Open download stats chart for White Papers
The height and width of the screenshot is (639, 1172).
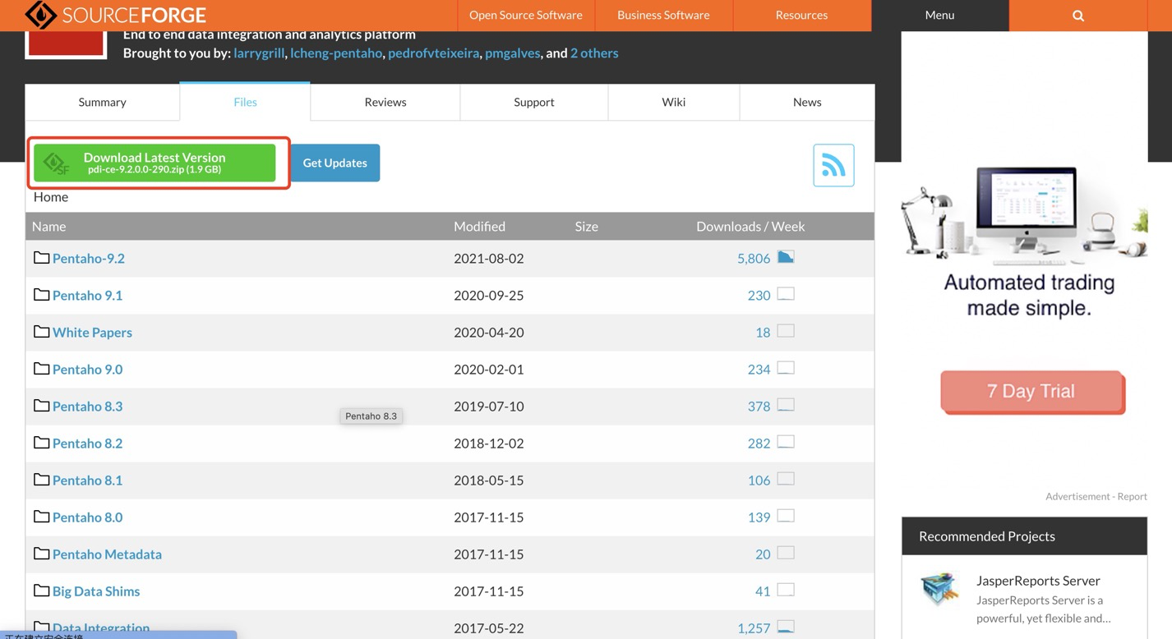pyautogui.click(x=786, y=331)
